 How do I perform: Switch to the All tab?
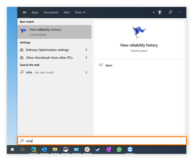click(24, 12)
